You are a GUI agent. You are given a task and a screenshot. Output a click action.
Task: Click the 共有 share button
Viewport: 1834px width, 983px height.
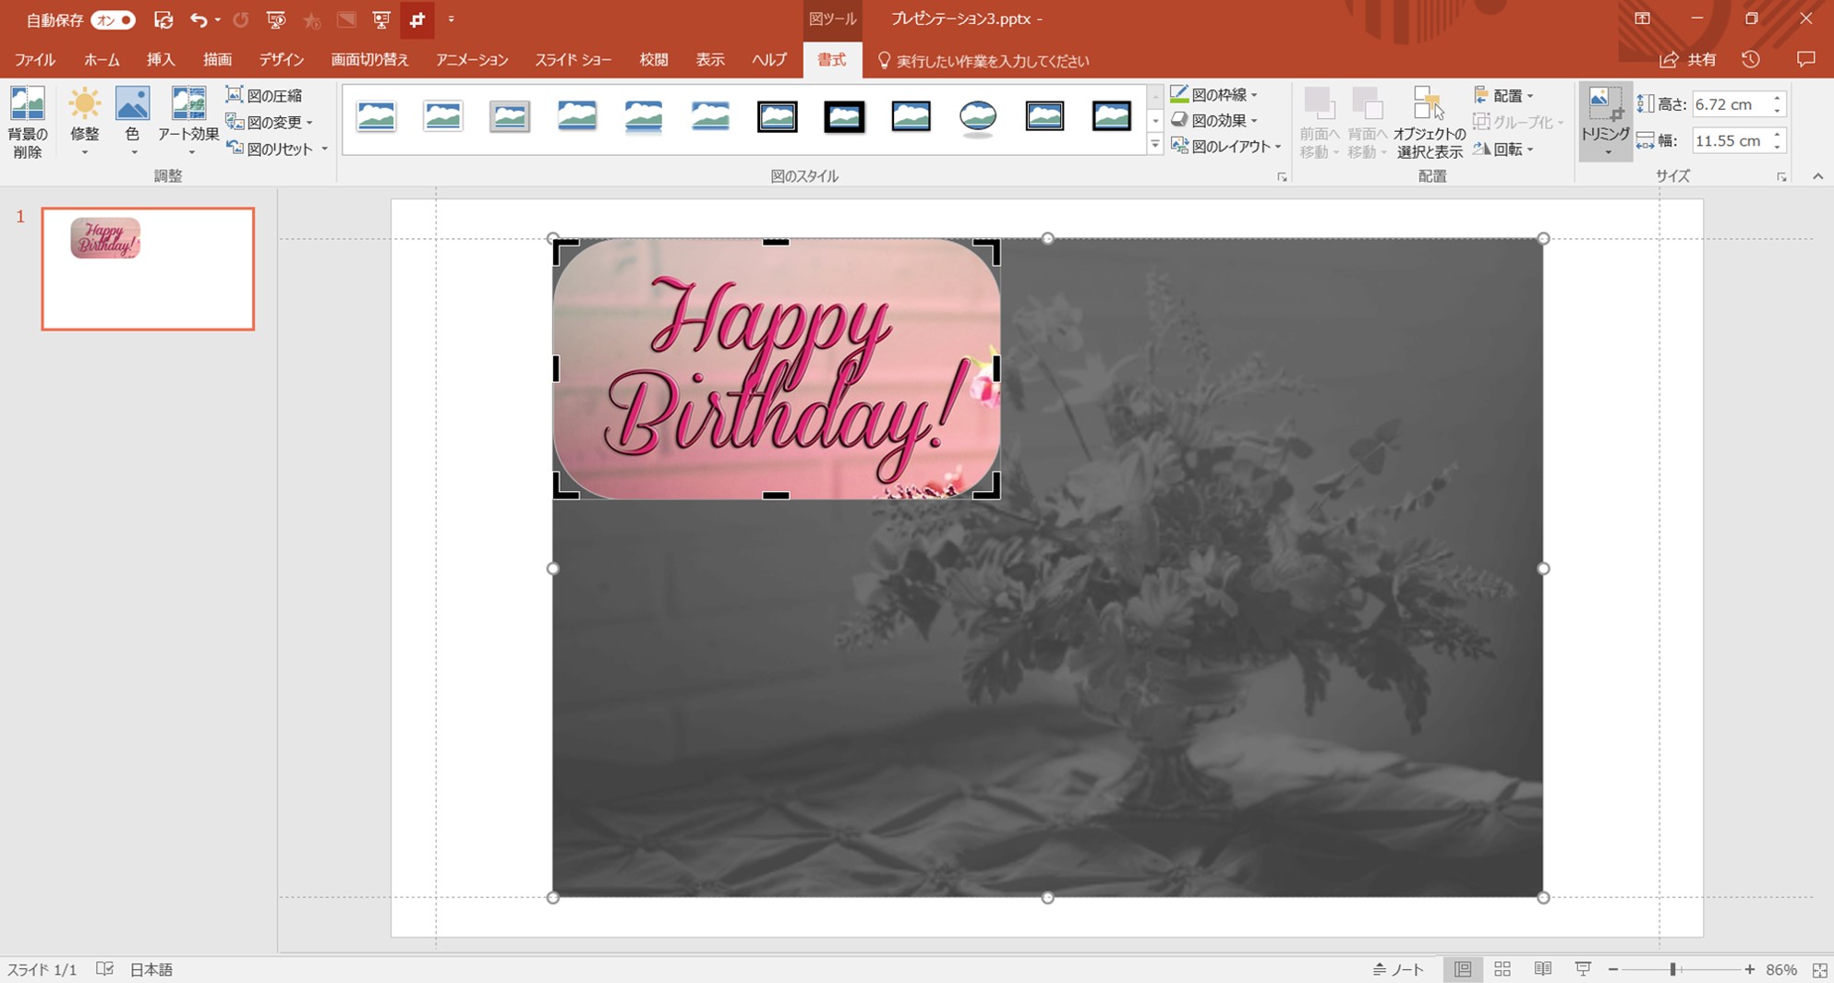1688,60
